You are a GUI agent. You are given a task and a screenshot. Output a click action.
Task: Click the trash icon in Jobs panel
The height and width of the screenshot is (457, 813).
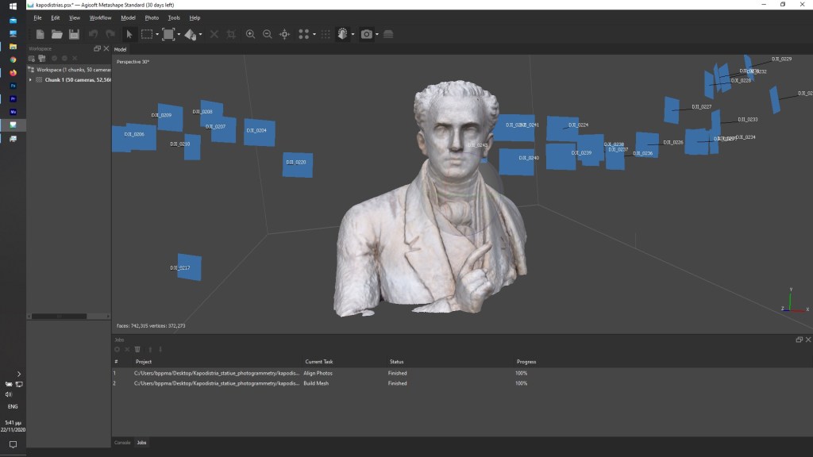[x=137, y=349]
